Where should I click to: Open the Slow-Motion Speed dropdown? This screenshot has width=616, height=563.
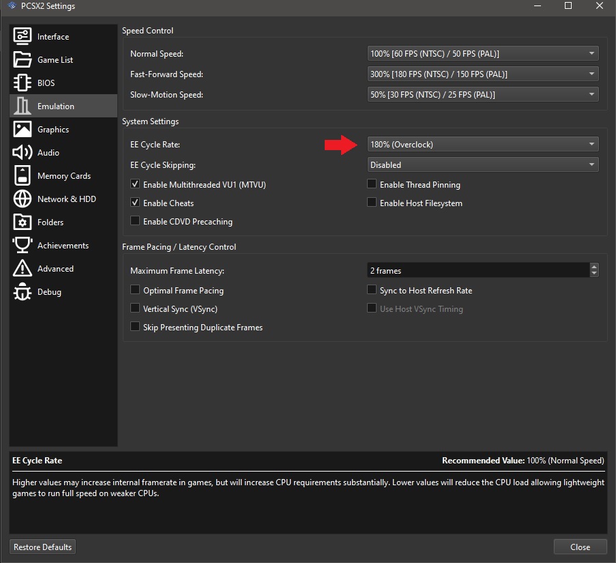pyautogui.click(x=483, y=94)
